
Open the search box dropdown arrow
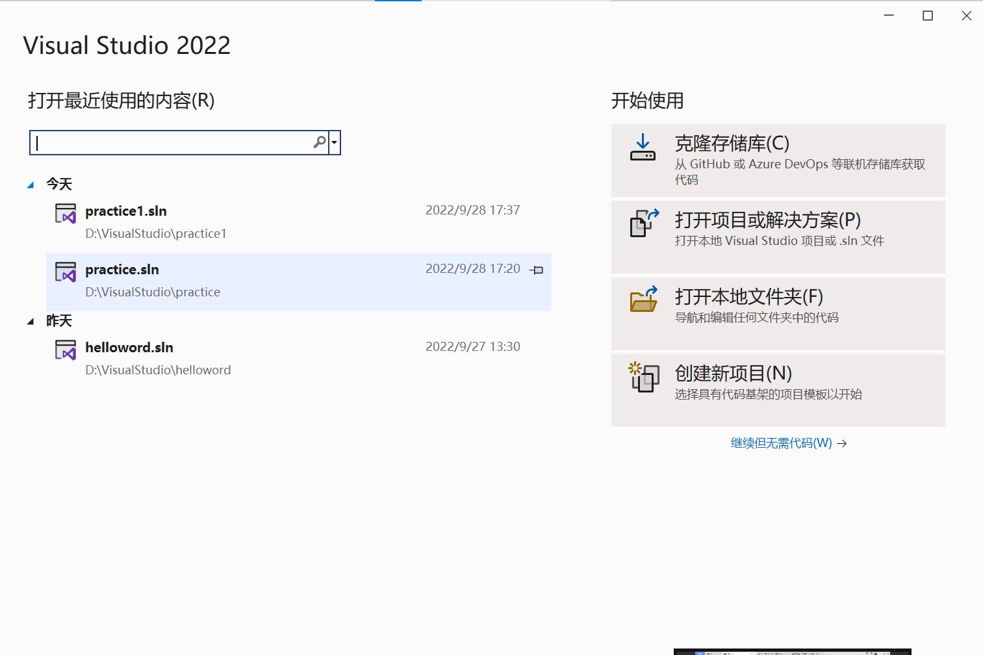pyautogui.click(x=335, y=142)
